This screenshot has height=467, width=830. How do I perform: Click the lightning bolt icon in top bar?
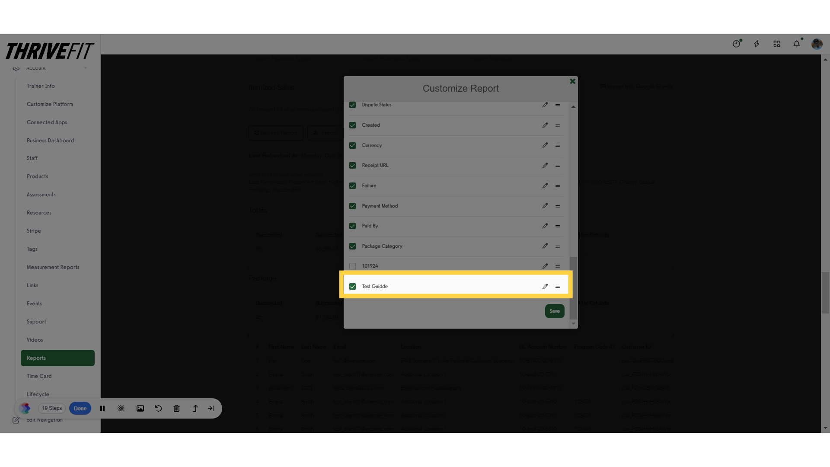(x=757, y=44)
